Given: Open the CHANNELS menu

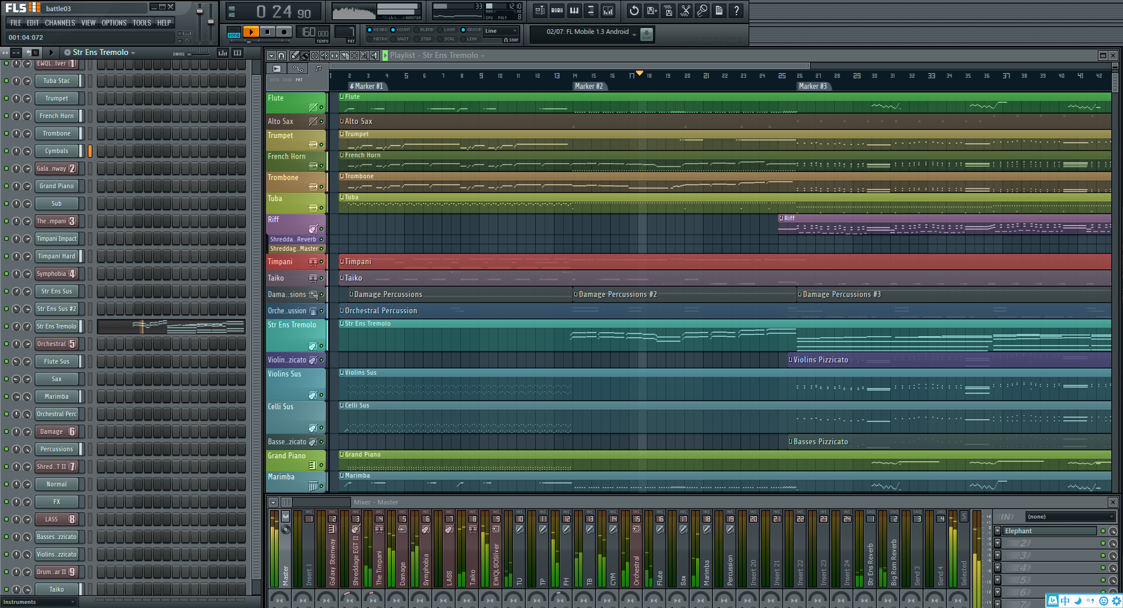Looking at the screenshot, I should pyautogui.click(x=60, y=23).
